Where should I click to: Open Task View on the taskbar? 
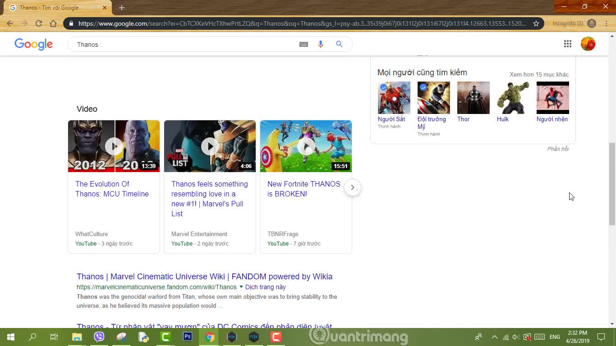tap(54, 337)
